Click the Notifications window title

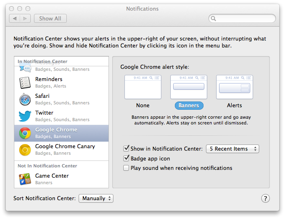142,9
